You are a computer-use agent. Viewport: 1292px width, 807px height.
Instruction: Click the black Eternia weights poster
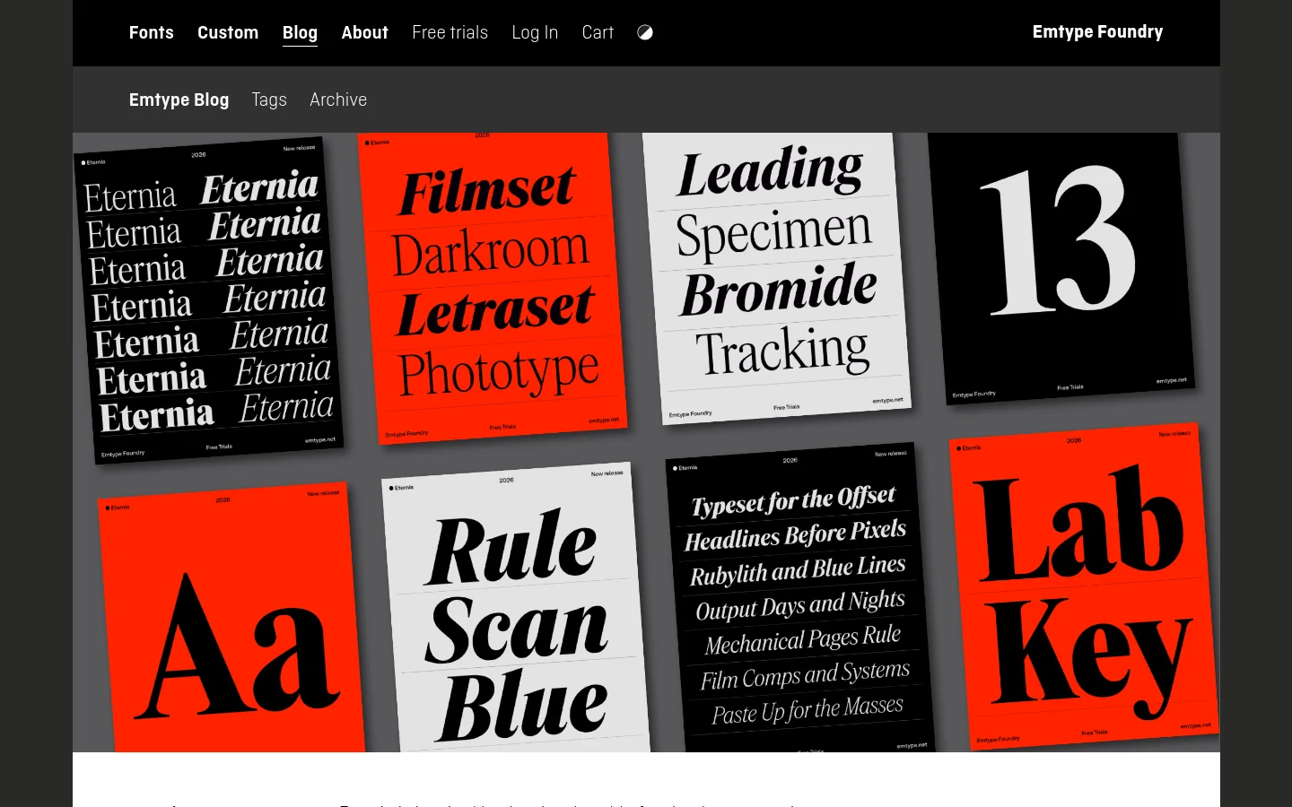208,300
